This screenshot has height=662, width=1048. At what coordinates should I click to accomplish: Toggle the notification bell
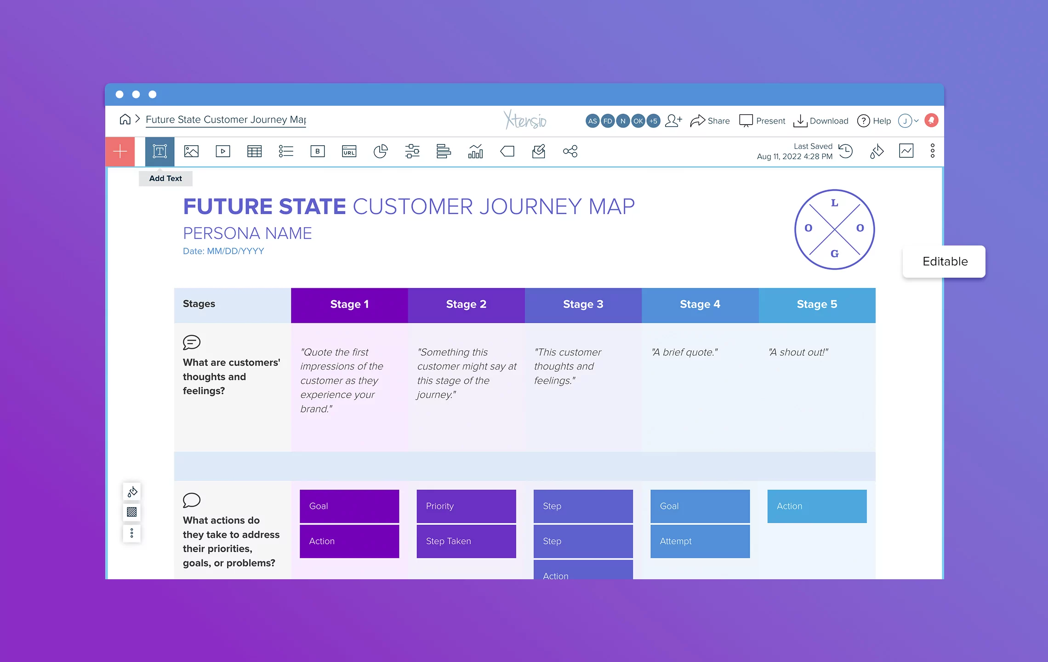[x=932, y=120]
